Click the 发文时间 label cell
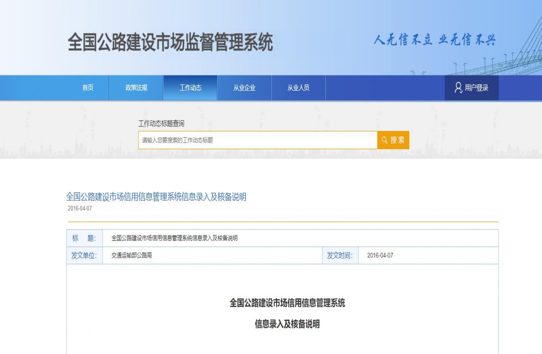Screen dimensions: 542x354 (340, 255)
